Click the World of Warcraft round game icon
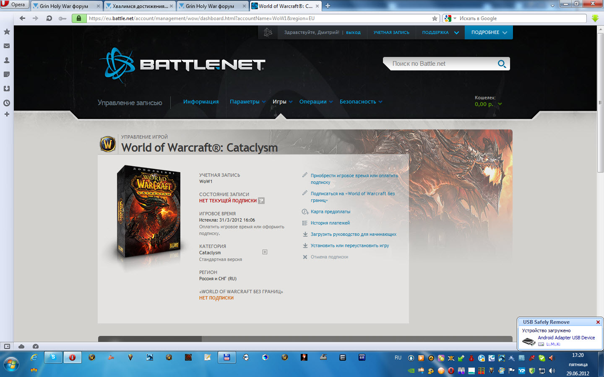This screenshot has width=604, height=377. click(108, 144)
